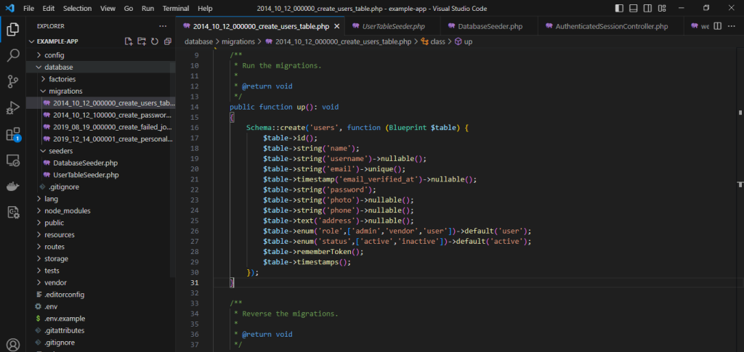Viewport: 744px width, 352px height.
Task: Collapse the migrations folder
Action: click(65, 91)
